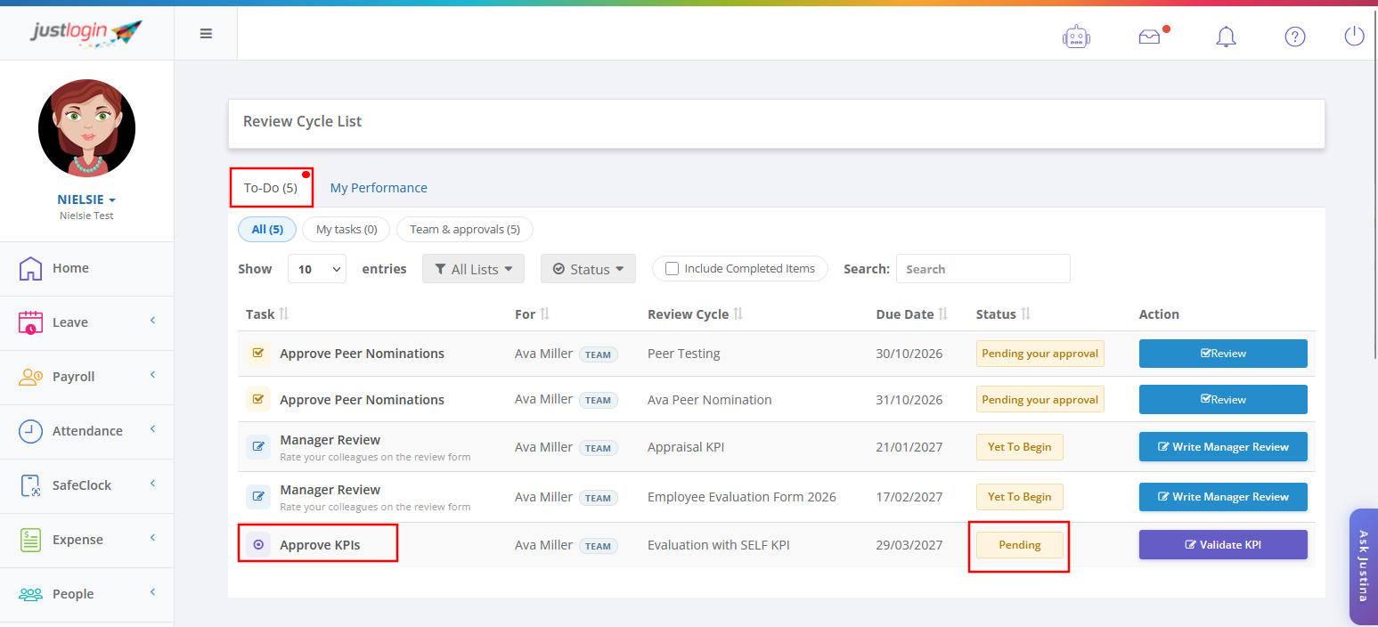Open the show entries count dropdown
This screenshot has width=1378, height=627.
[317, 269]
